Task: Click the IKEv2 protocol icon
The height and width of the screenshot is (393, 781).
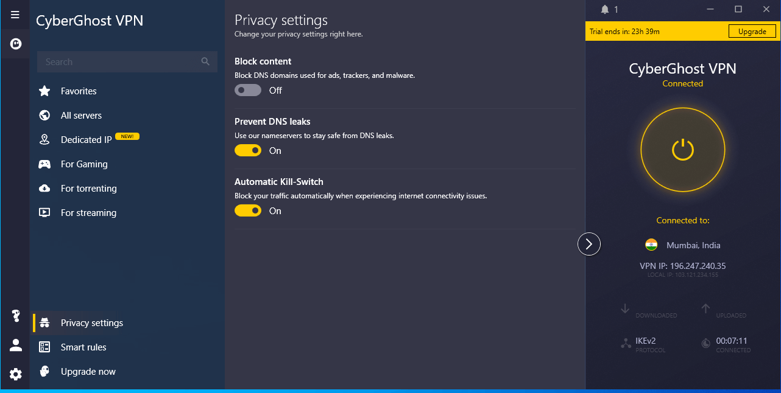Action: [626, 344]
